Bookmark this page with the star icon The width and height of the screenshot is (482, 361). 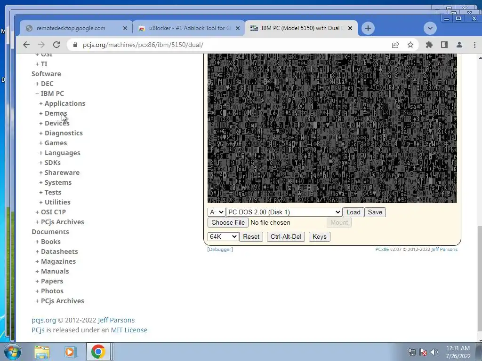[410, 45]
